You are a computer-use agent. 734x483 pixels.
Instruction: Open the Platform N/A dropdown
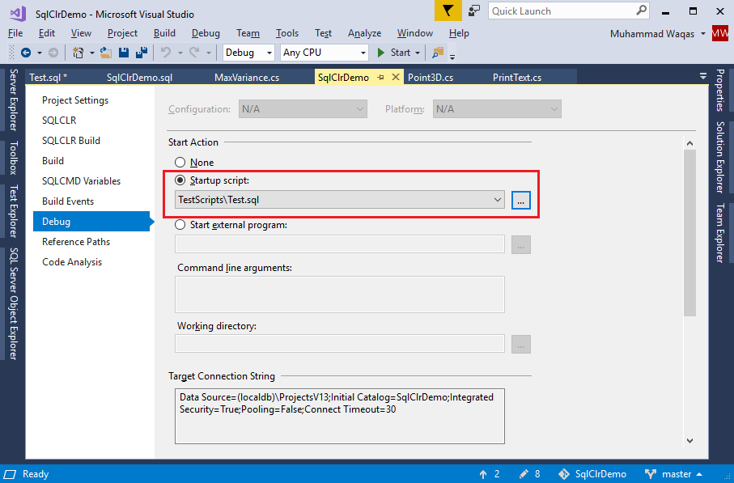497,109
